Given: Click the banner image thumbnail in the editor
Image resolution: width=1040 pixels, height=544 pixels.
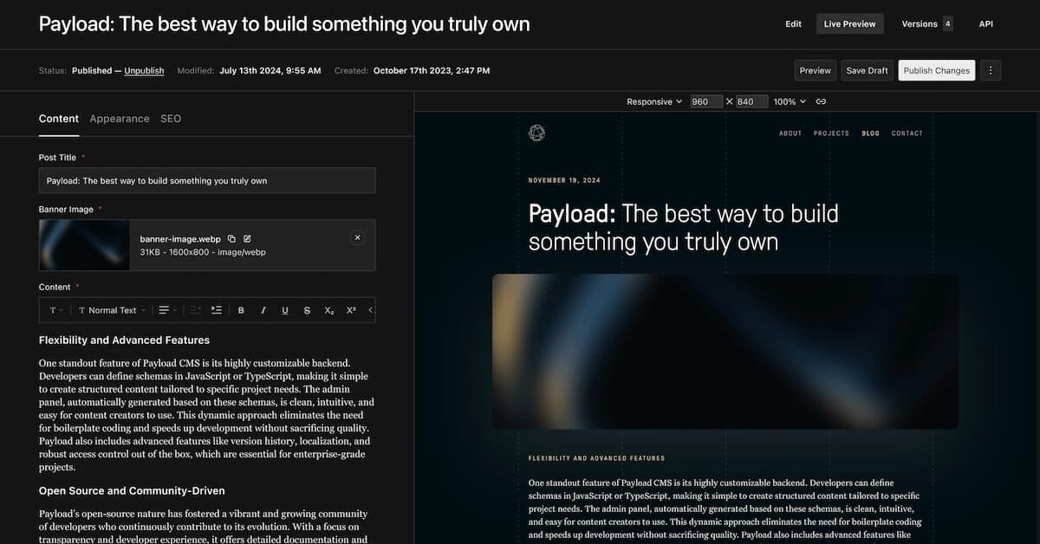Looking at the screenshot, I should pos(84,244).
